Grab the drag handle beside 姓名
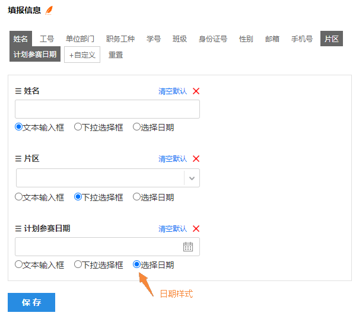 pos(18,91)
